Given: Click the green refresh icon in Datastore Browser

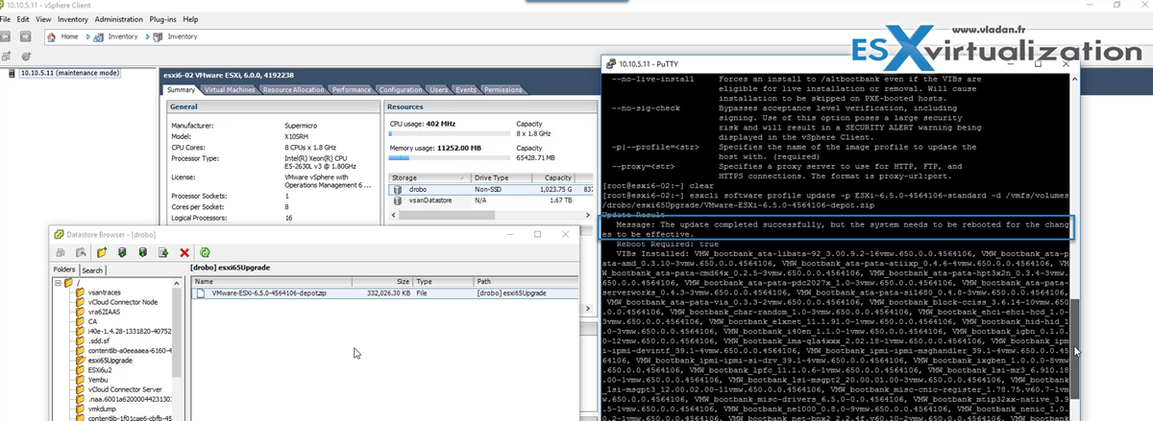Looking at the screenshot, I should [x=206, y=252].
